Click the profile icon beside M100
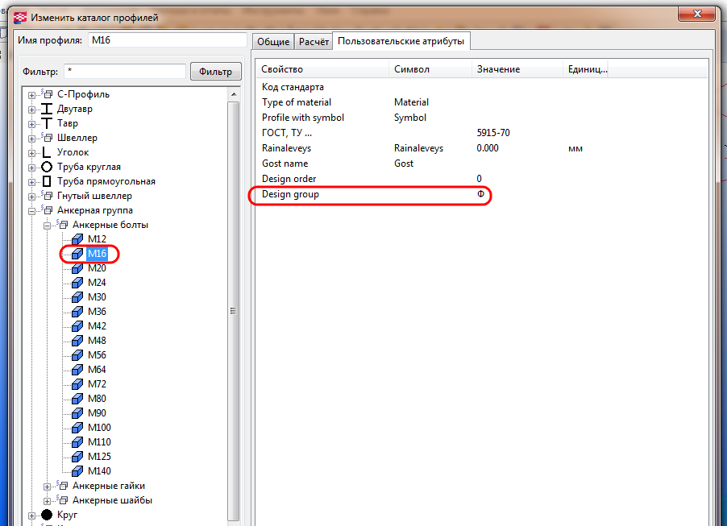 pyautogui.click(x=77, y=428)
